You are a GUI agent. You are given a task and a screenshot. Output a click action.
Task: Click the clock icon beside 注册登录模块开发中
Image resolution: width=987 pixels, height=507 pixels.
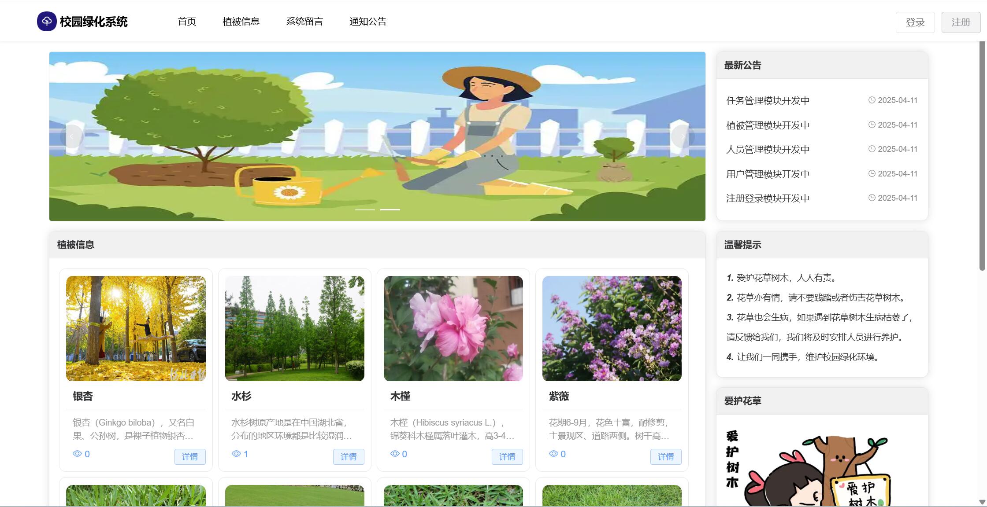(872, 198)
